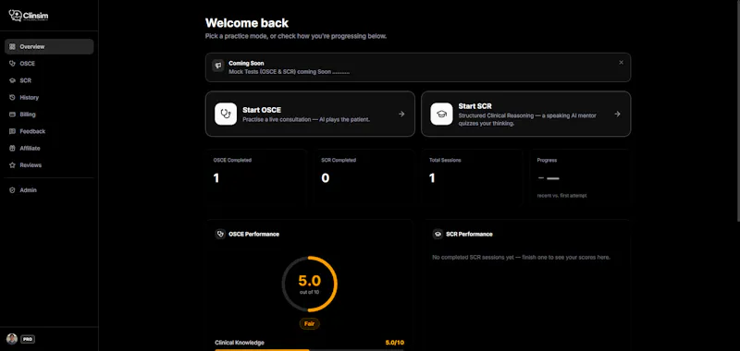Screen dimensions: 740x351
Task: Click the Billing card icon
Action: click(12, 115)
